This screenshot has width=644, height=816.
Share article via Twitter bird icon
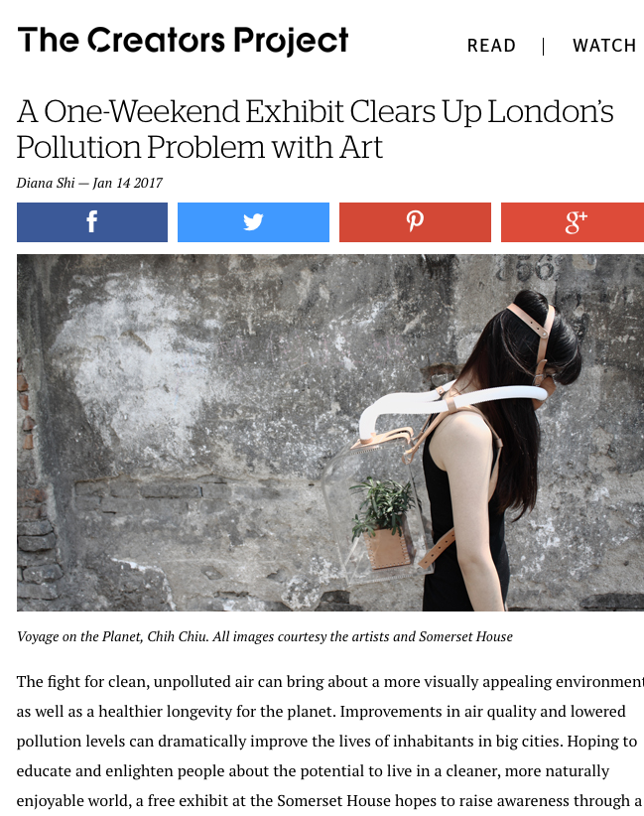pos(253,222)
